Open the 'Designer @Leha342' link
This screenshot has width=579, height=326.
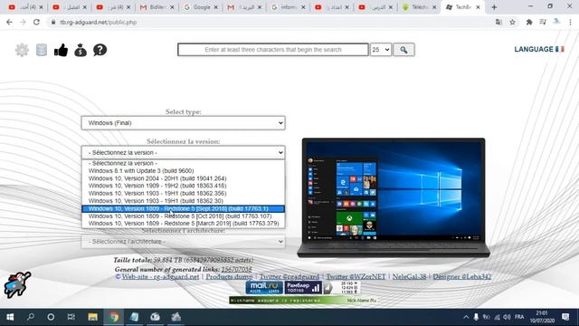click(462, 276)
